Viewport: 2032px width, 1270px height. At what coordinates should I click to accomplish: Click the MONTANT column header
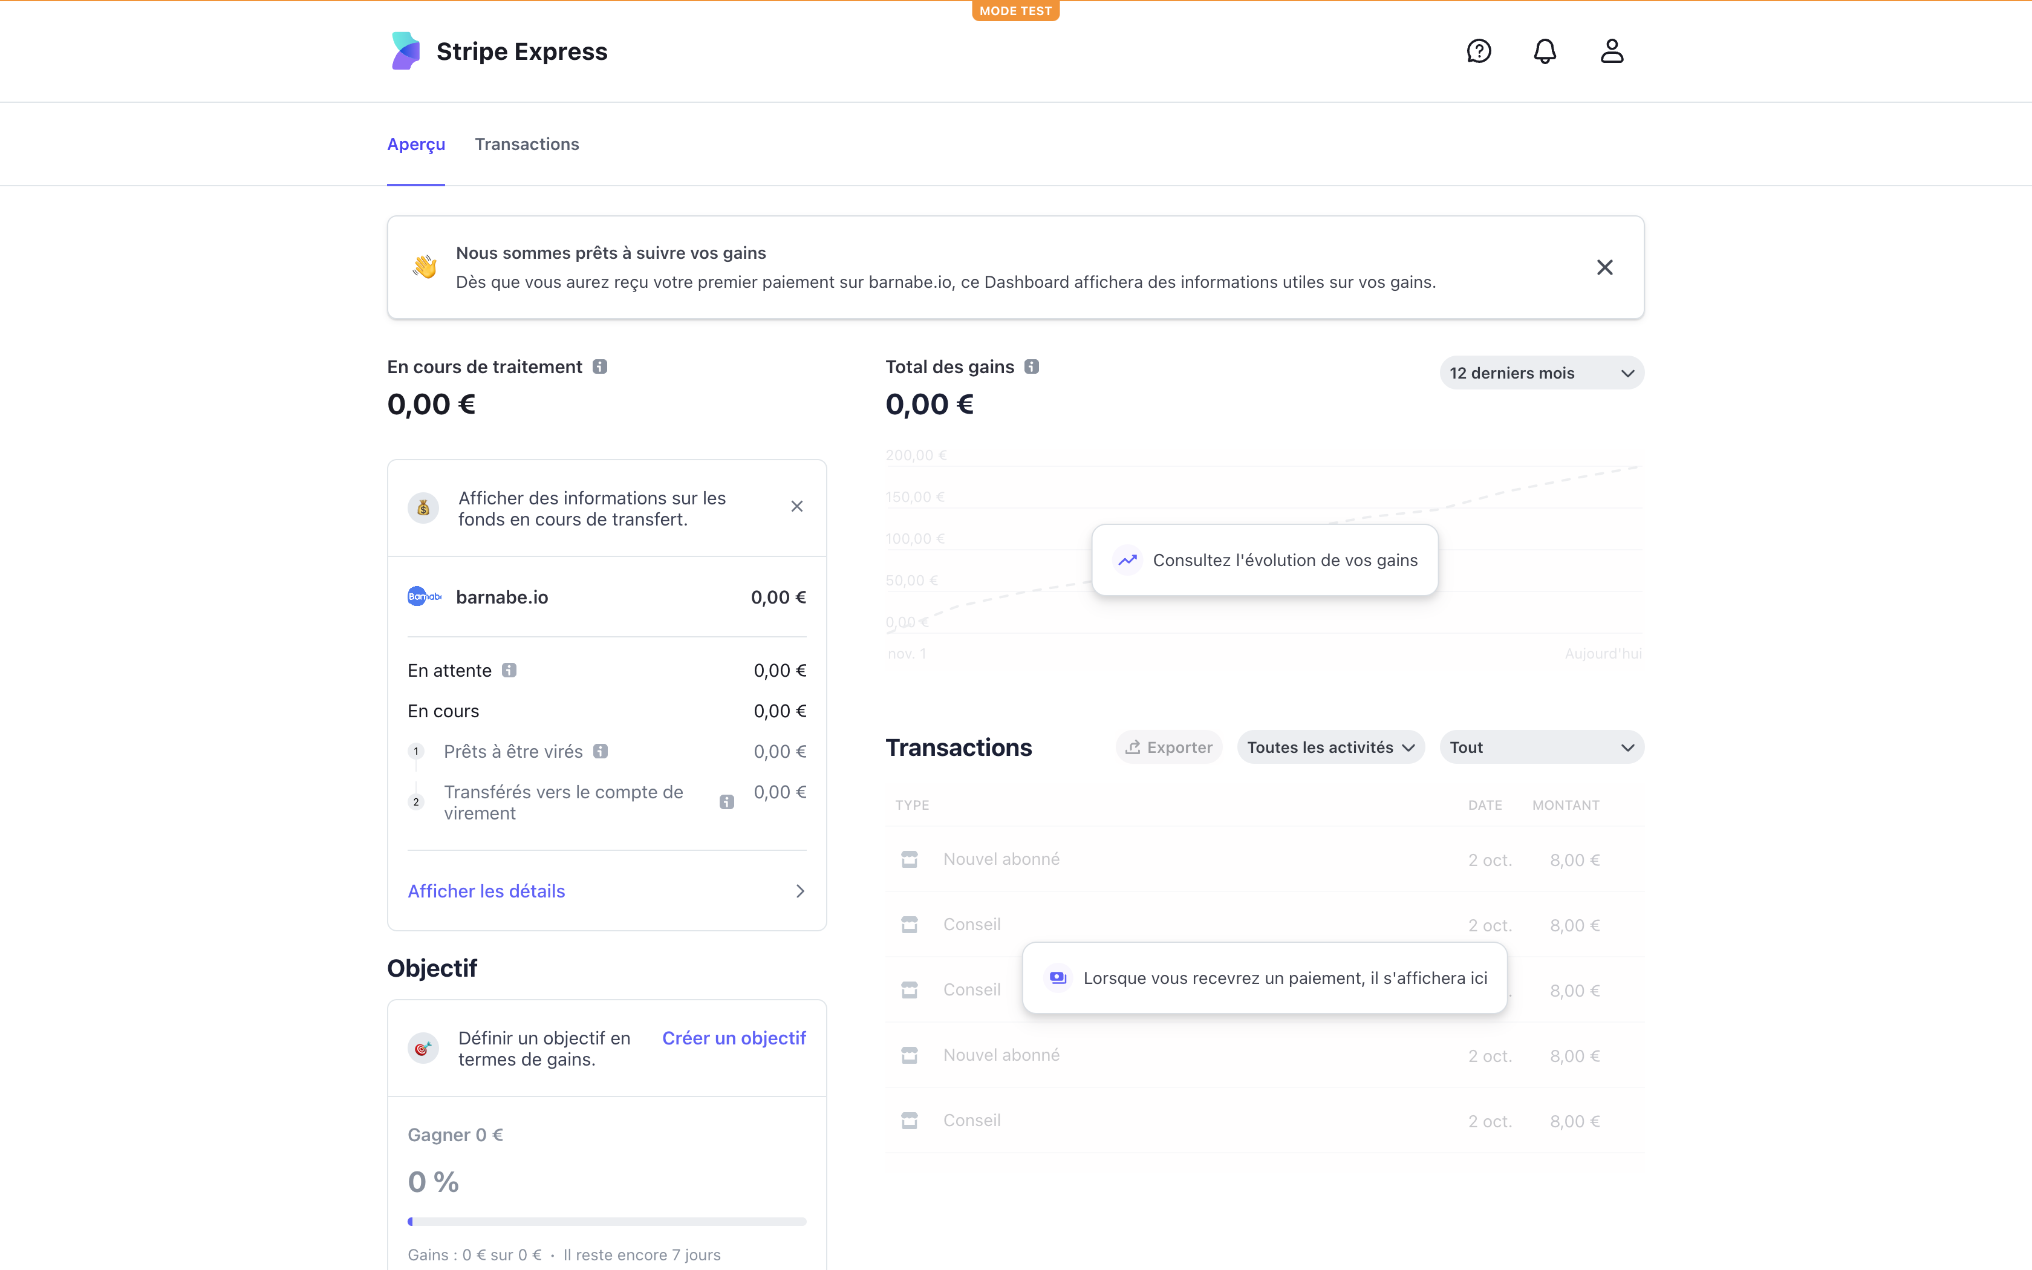point(1565,805)
